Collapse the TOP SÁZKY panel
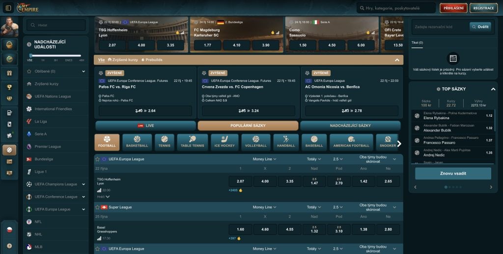The height and width of the screenshot is (254, 503). [x=493, y=89]
